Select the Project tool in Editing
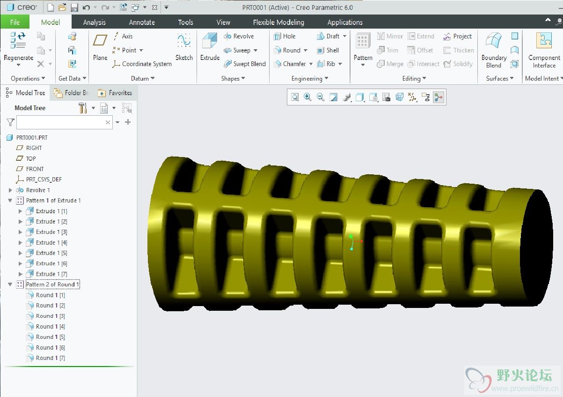This screenshot has height=397, width=563. pos(457,36)
